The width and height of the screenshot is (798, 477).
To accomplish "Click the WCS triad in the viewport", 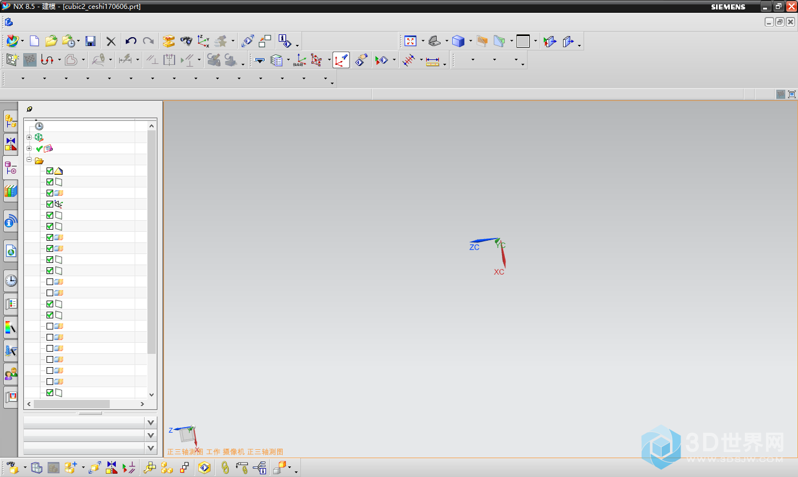I will click(488, 255).
